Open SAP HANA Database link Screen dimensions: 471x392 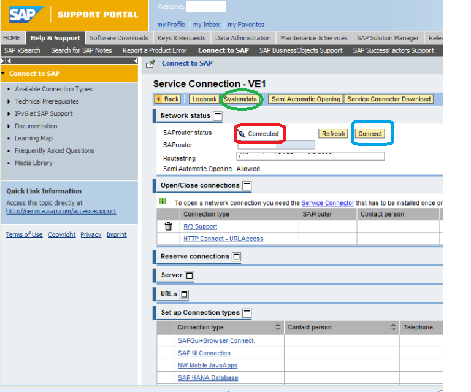[x=208, y=377]
